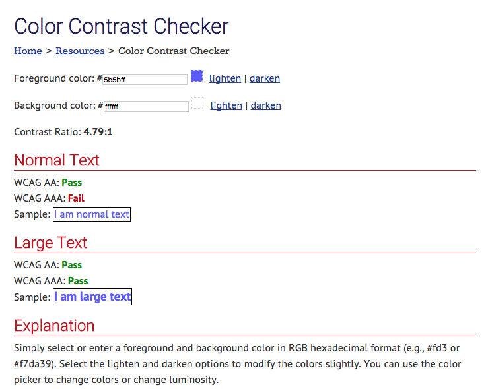Click the Large Text section heading
486x389 pixels.
click(x=51, y=243)
